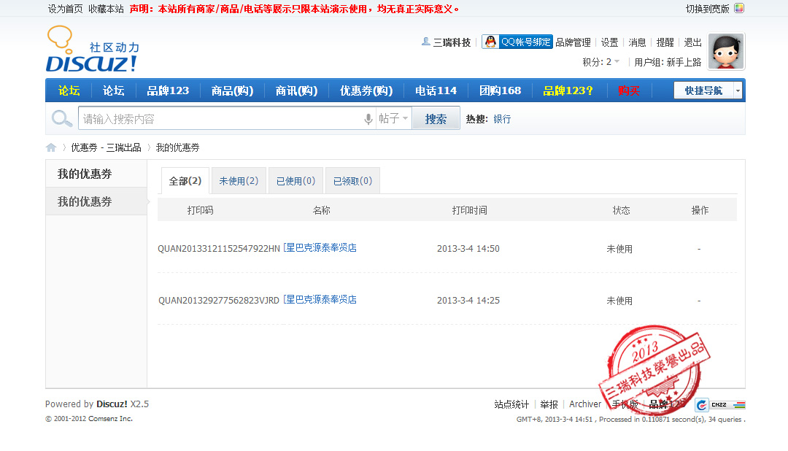Click the Comsenz Inc. footer link
Screen dimensions: 788x451
[111, 418]
